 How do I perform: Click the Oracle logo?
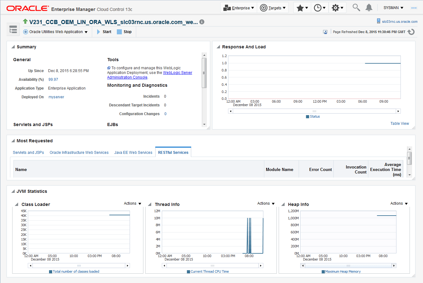(x=27, y=8)
